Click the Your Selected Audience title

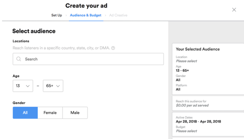[x=198, y=49]
